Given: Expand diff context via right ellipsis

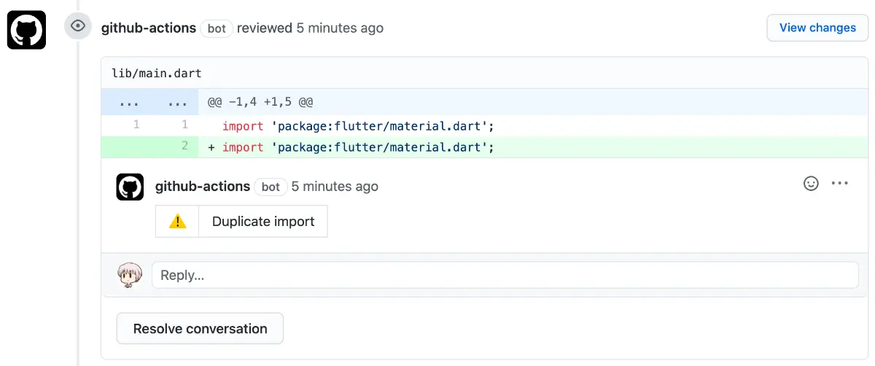Looking at the screenshot, I should 178,102.
